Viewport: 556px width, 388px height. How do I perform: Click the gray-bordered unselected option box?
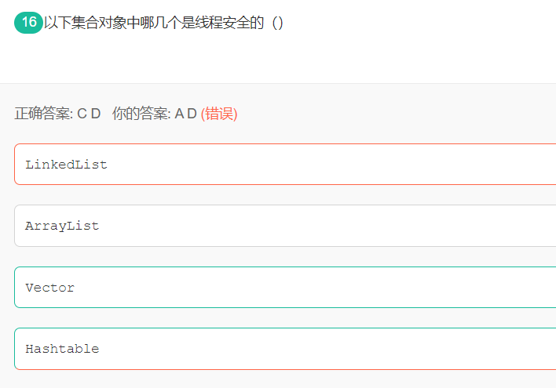click(x=285, y=226)
